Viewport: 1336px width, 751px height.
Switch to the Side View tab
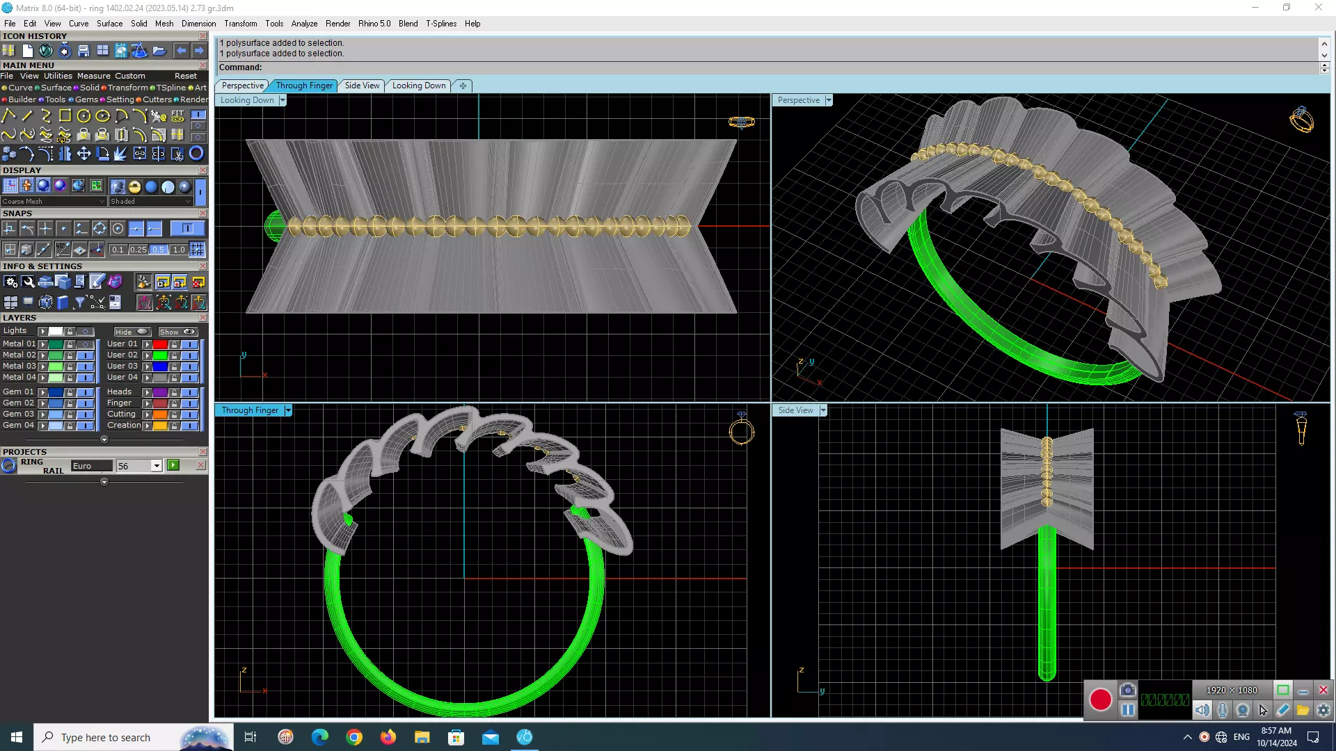(362, 86)
